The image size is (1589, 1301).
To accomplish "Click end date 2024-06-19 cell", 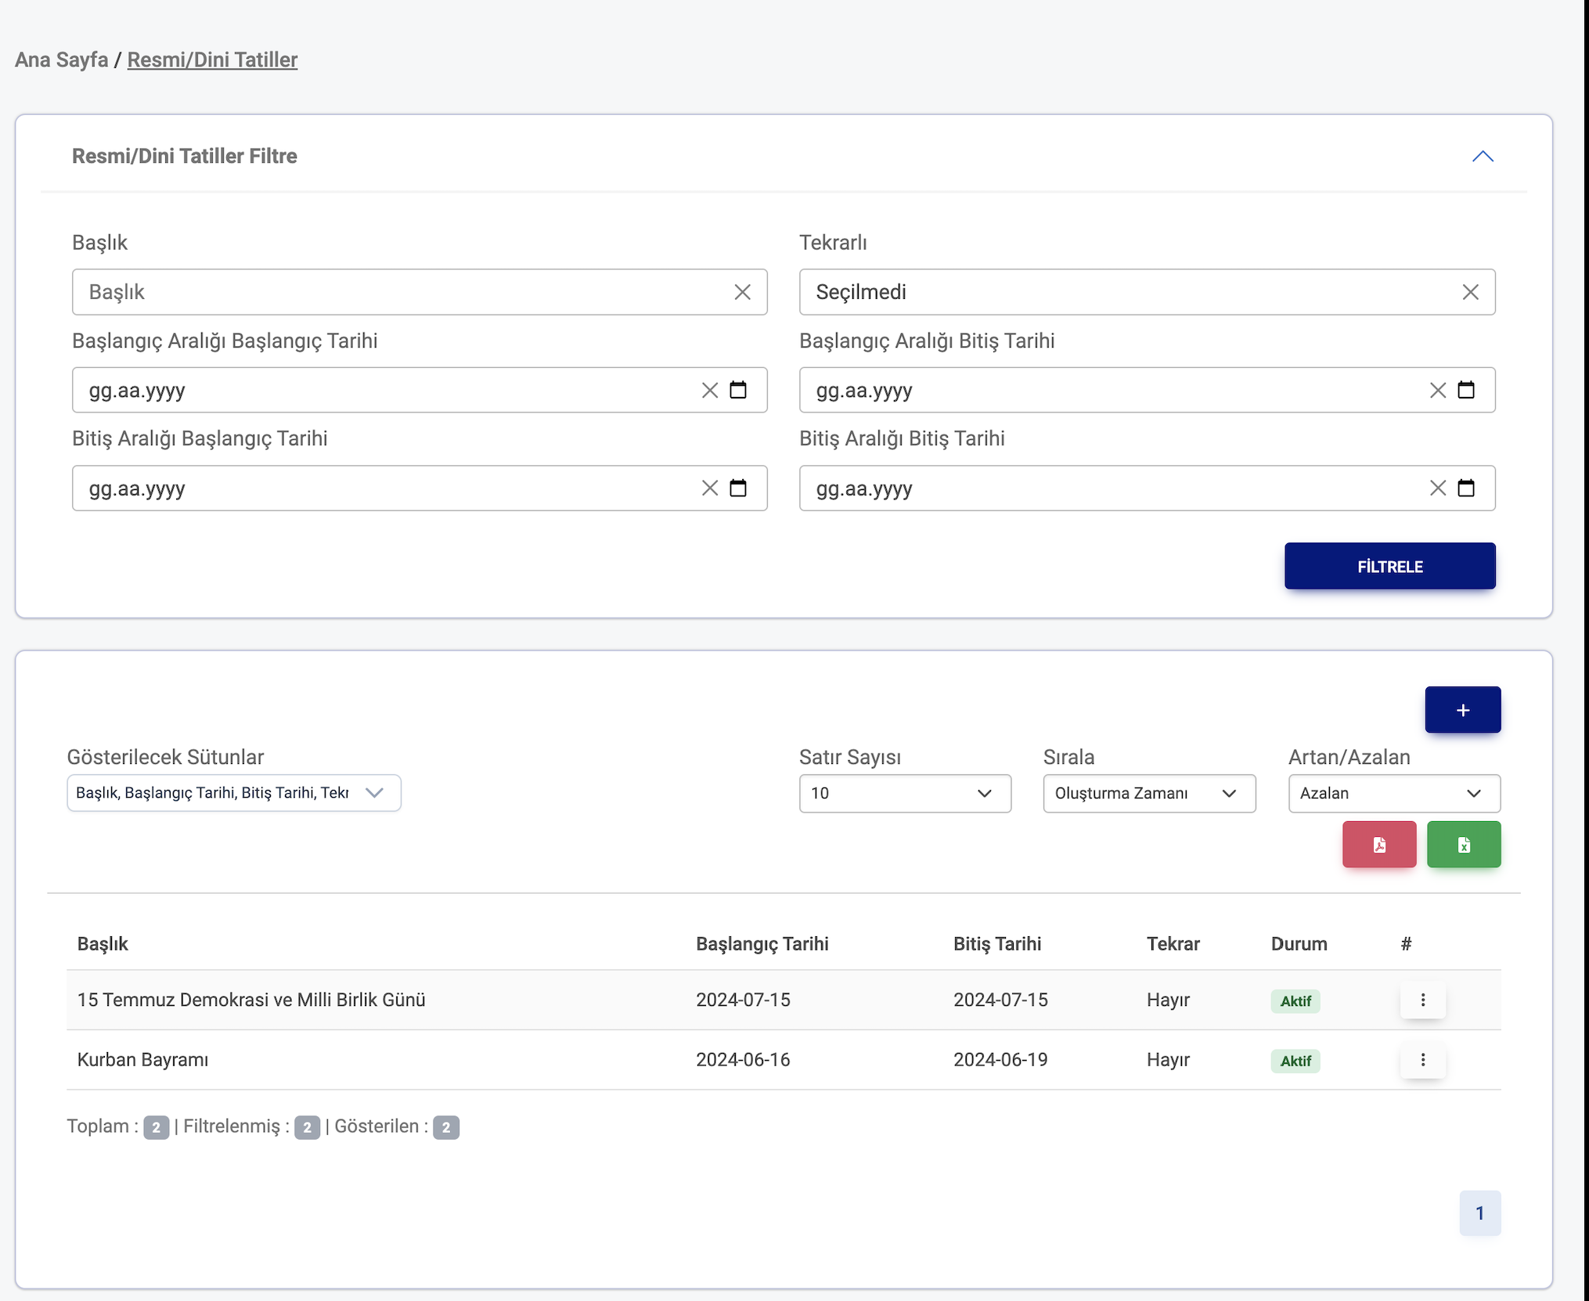I will point(1000,1059).
